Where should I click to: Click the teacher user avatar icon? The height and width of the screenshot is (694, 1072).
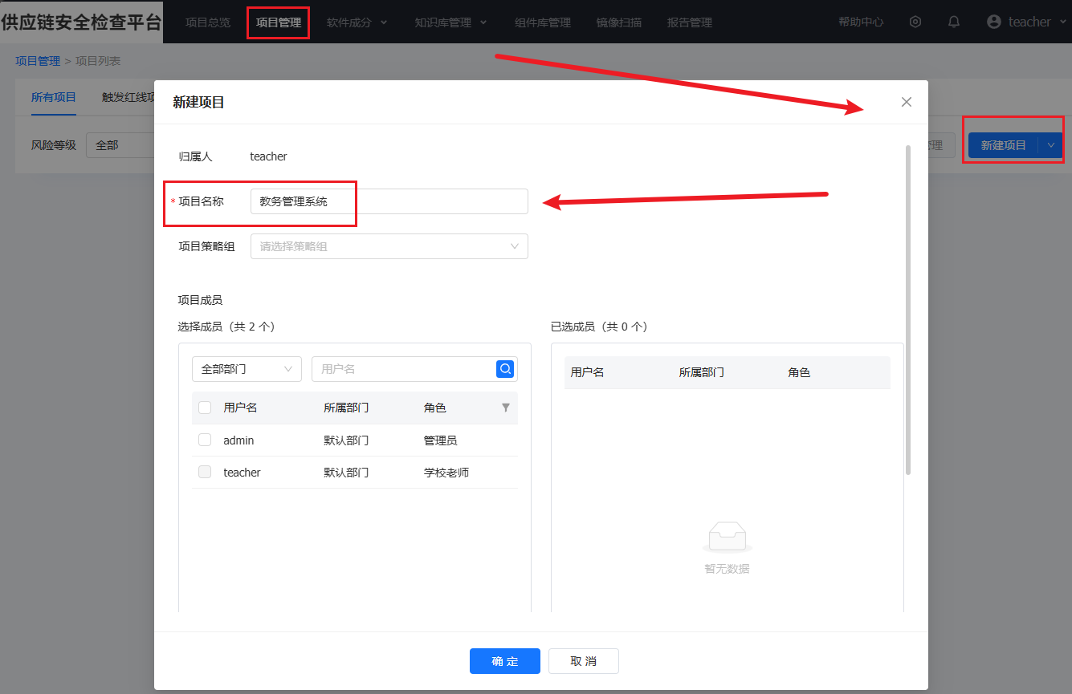click(995, 22)
